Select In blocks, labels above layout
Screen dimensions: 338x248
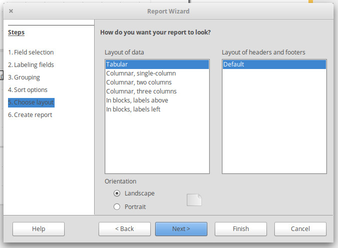[x=137, y=100]
